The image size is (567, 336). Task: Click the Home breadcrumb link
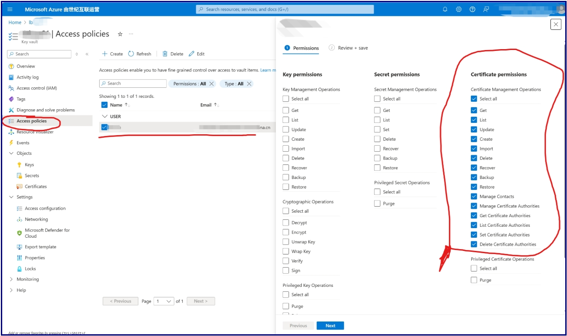pyautogui.click(x=15, y=22)
